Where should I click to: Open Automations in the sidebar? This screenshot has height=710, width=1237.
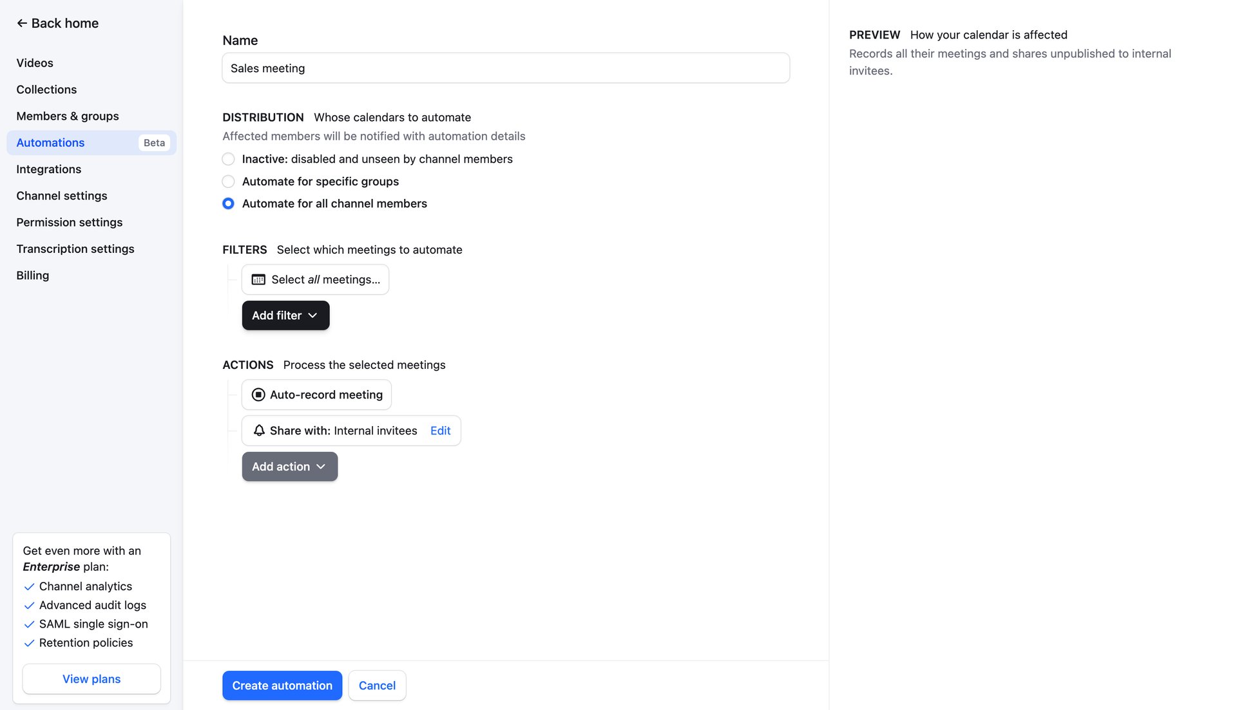tap(50, 142)
